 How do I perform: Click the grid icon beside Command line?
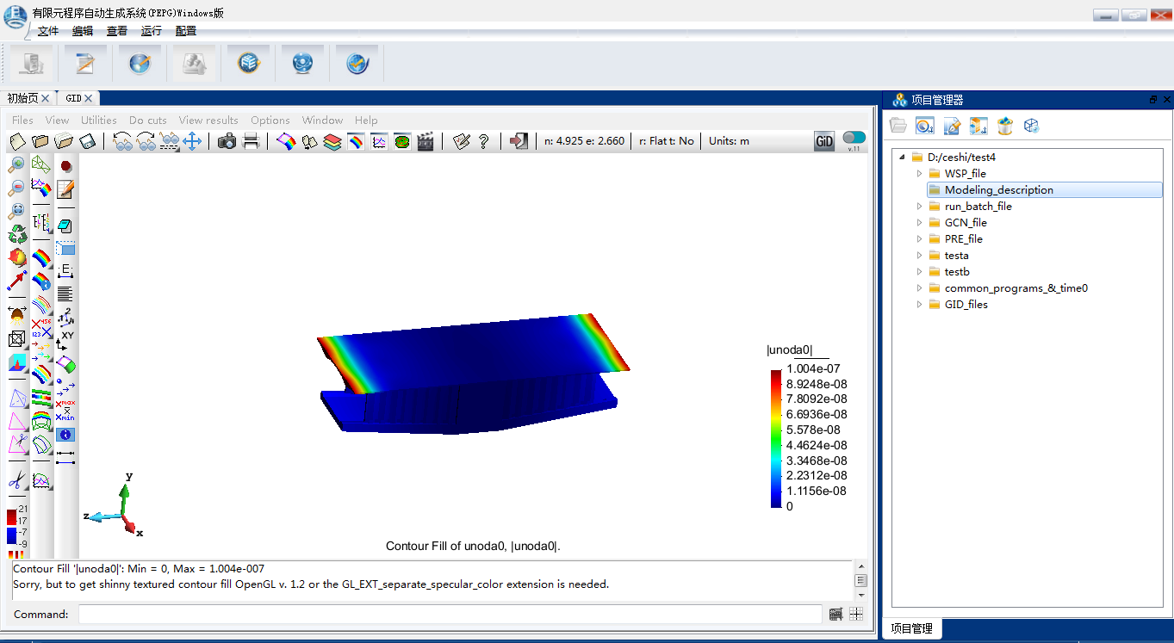click(856, 614)
